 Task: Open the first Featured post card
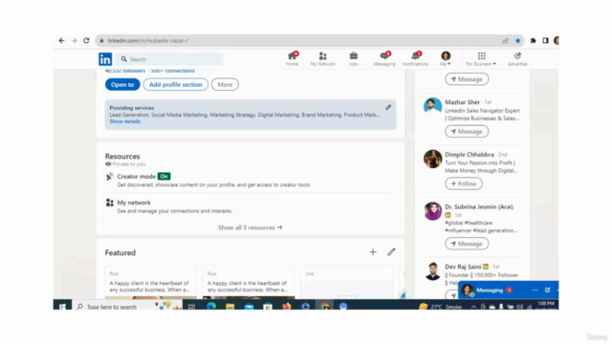tap(151, 283)
